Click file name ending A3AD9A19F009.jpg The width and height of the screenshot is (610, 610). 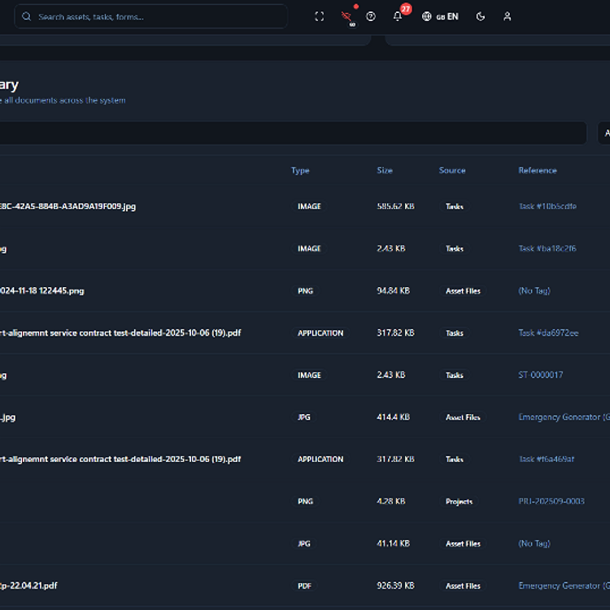(x=68, y=207)
